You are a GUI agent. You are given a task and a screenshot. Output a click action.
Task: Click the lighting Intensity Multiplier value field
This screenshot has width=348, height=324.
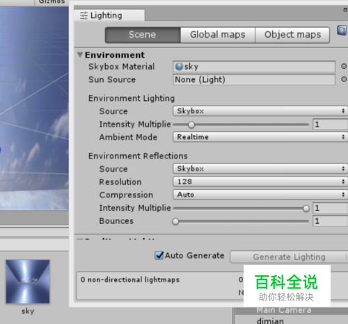[330, 124]
